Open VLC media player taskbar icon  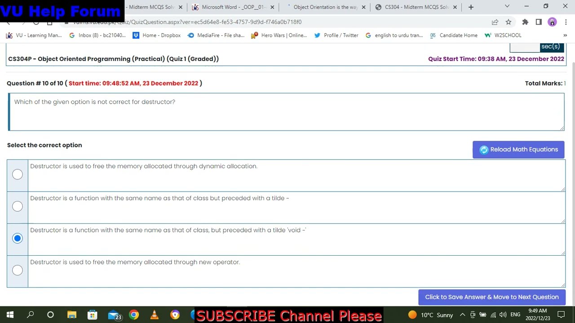(x=155, y=314)
